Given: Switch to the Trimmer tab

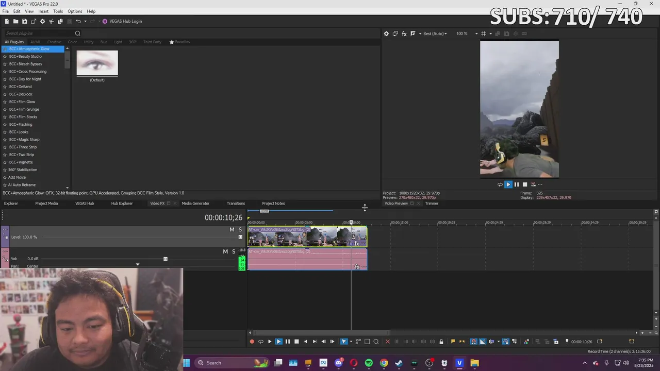Looking at the screenshot, I should [432, 204].
